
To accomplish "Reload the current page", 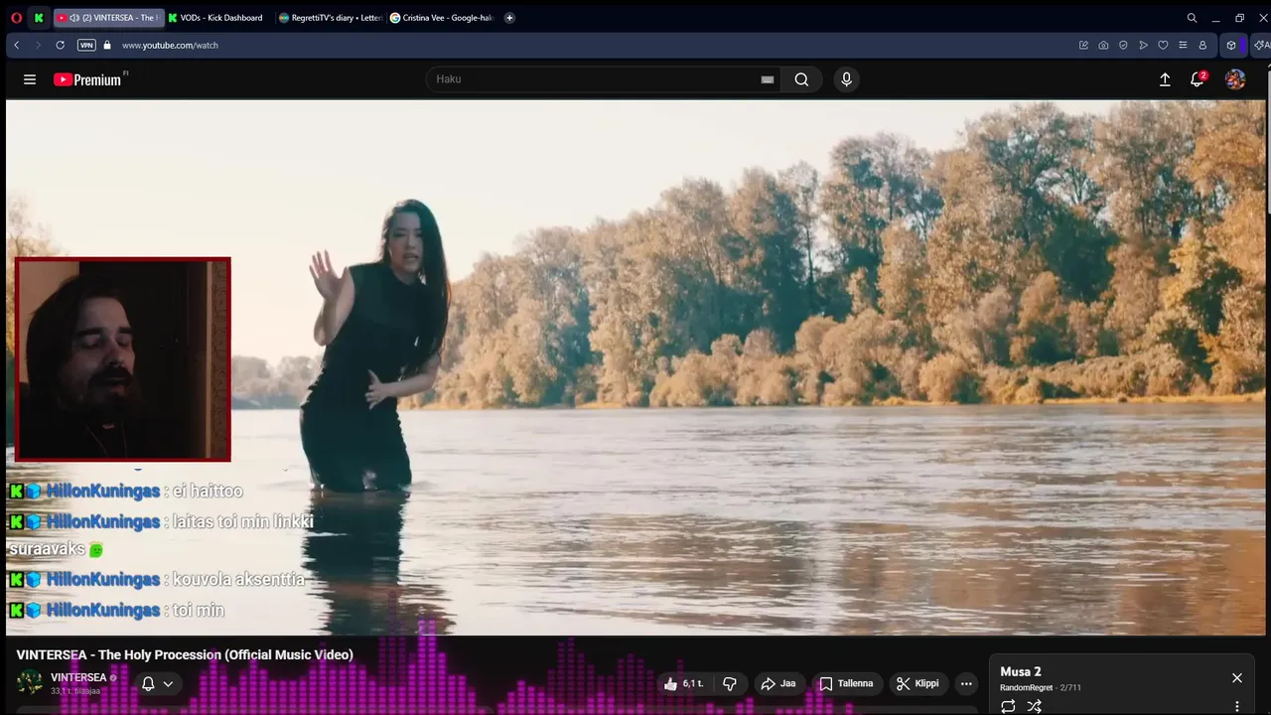I will 60,45.
